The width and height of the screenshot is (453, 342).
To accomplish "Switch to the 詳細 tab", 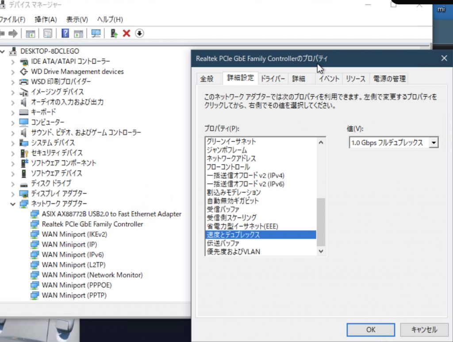I will click(x=299, y=79).
